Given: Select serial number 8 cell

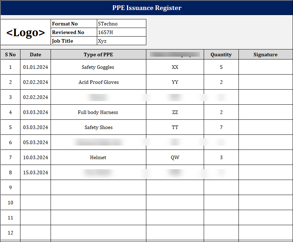Looking at the screenshot, I should [10, 172].
